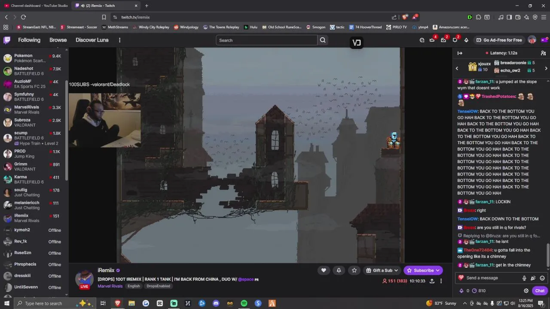Bookmark this page icon

click(x=104, y=17)
